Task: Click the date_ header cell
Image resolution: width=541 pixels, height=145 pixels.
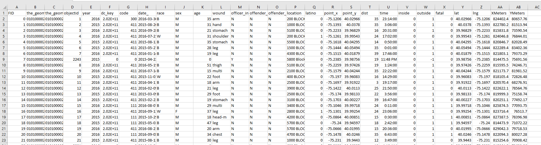Action: [147, 13]
